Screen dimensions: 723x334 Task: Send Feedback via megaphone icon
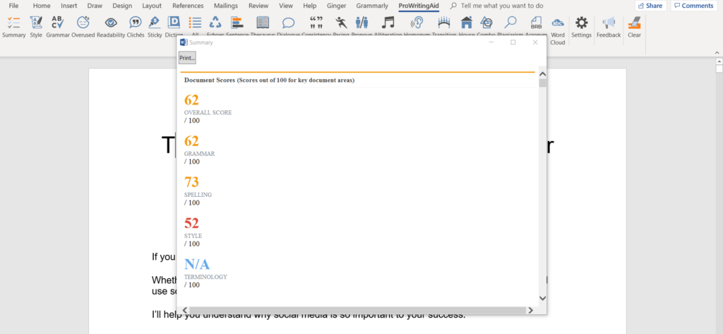[x=609, y=27]
